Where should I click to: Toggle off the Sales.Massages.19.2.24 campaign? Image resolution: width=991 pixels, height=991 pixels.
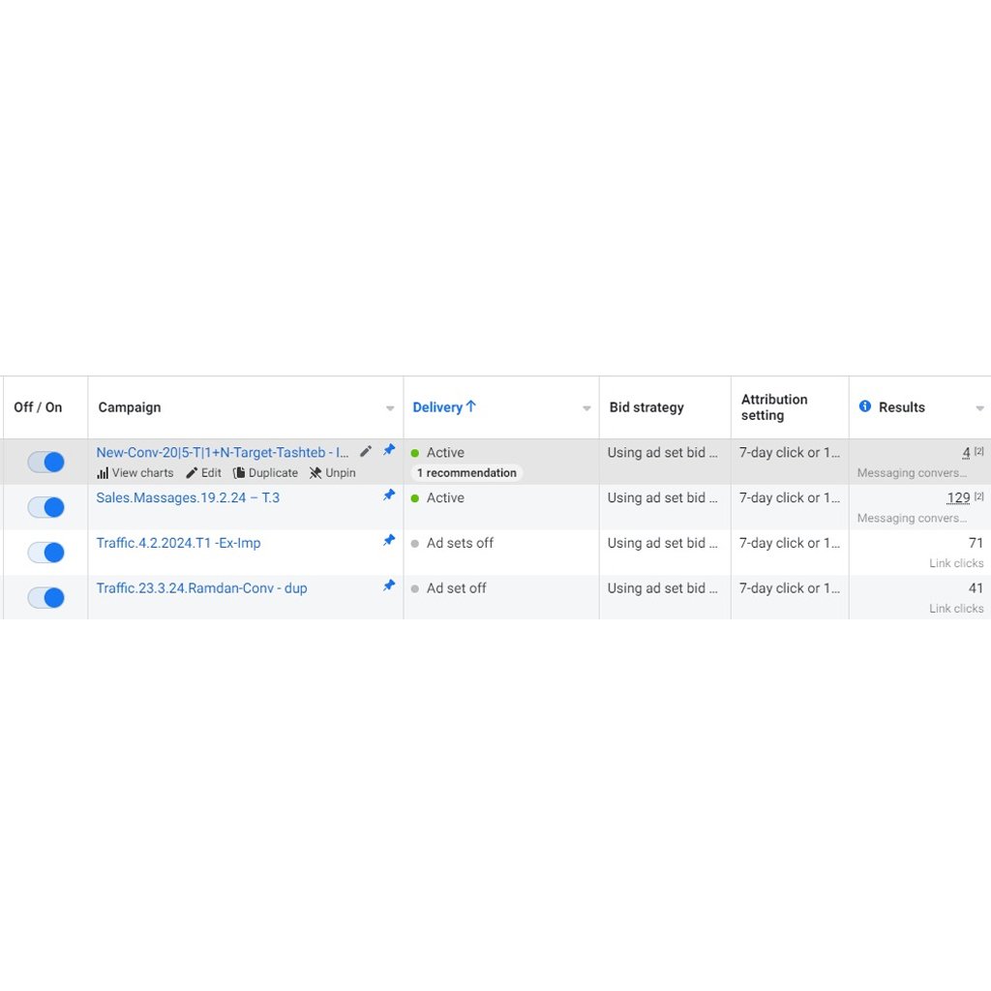[x=46, y=507]
